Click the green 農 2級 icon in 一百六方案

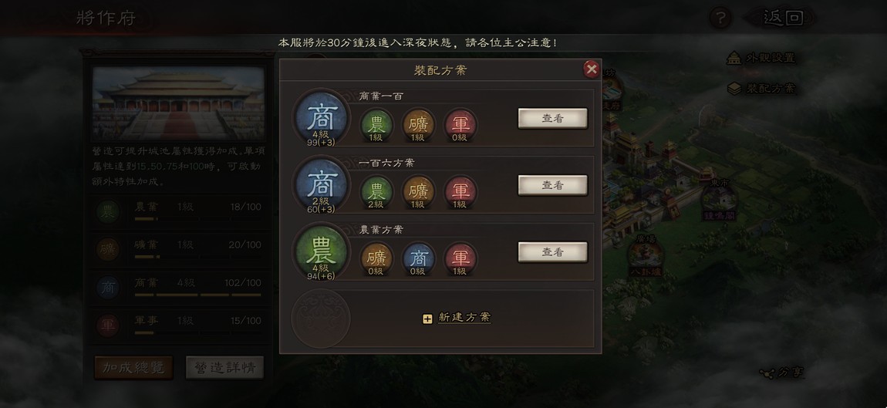pos(376,192)
